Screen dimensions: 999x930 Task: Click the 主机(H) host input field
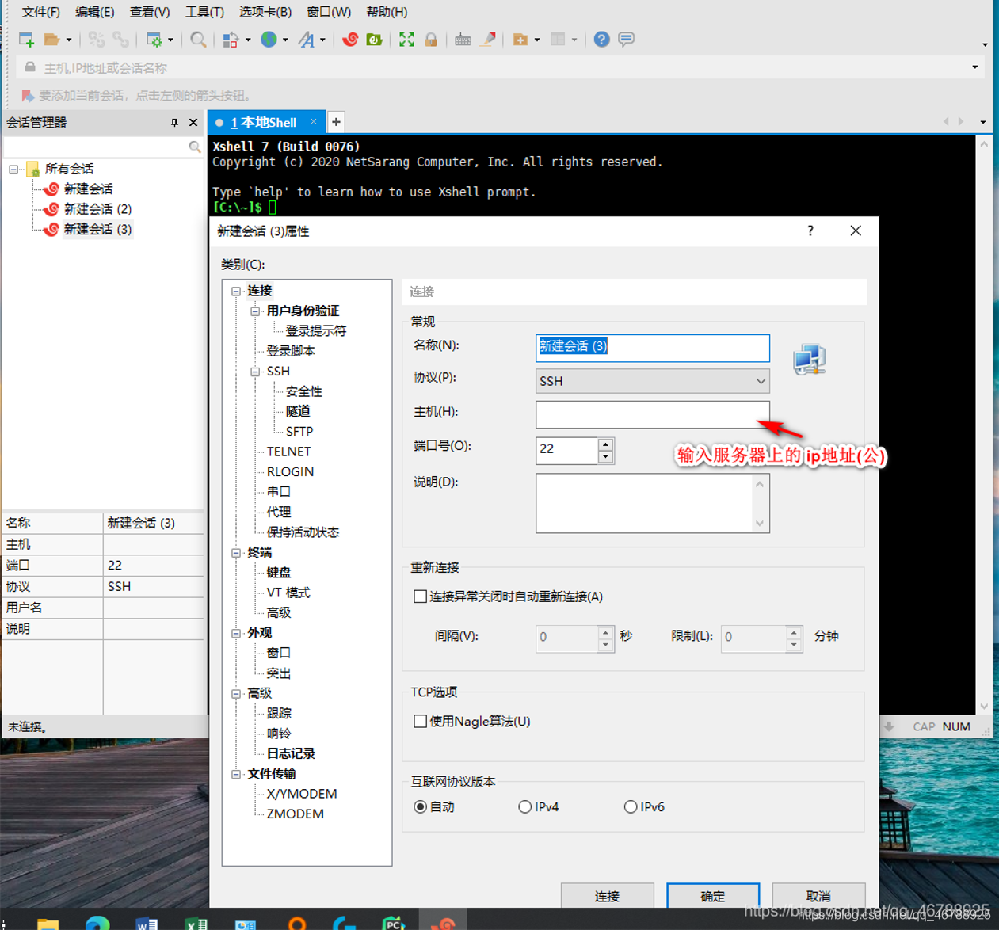[x=653, y=414]
